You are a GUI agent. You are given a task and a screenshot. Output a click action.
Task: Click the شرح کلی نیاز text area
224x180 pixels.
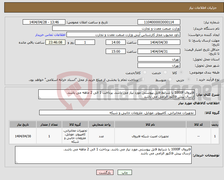click(117, 95)
